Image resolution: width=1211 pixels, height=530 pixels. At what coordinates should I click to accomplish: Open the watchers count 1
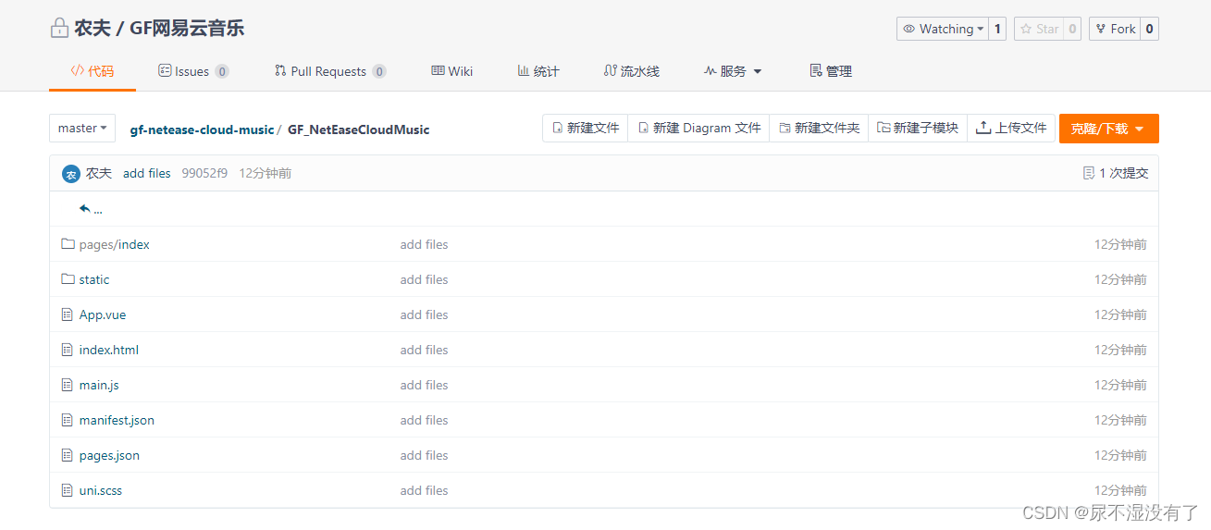point(997,29)
